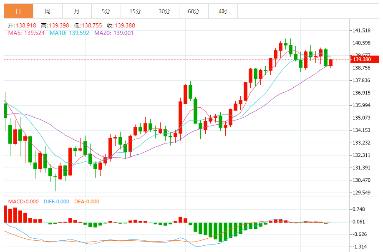Viewport: 383px width, 252px height.
Task: Click the DIFF:0.000 indicator label
Action: pyautogui.click(x=56, y=202)
